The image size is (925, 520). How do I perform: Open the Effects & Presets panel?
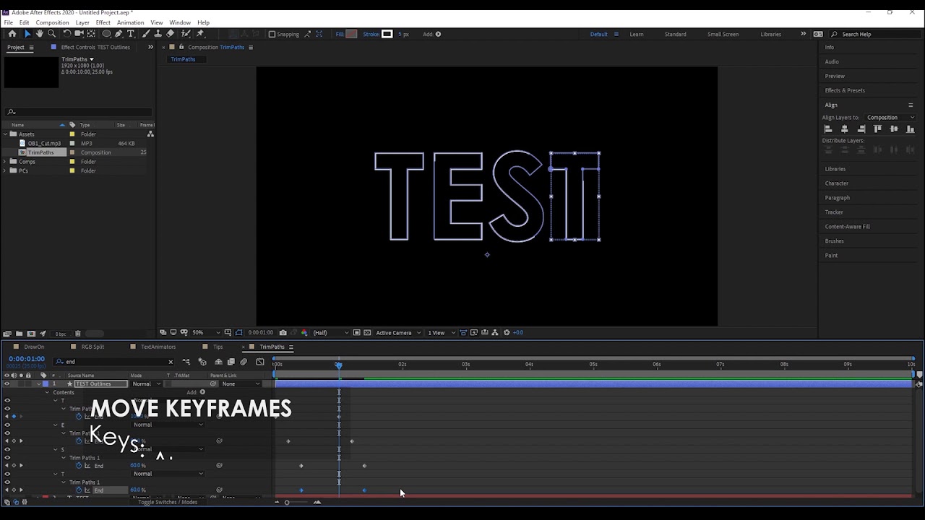pyautogui.click(x=845, y=90)
